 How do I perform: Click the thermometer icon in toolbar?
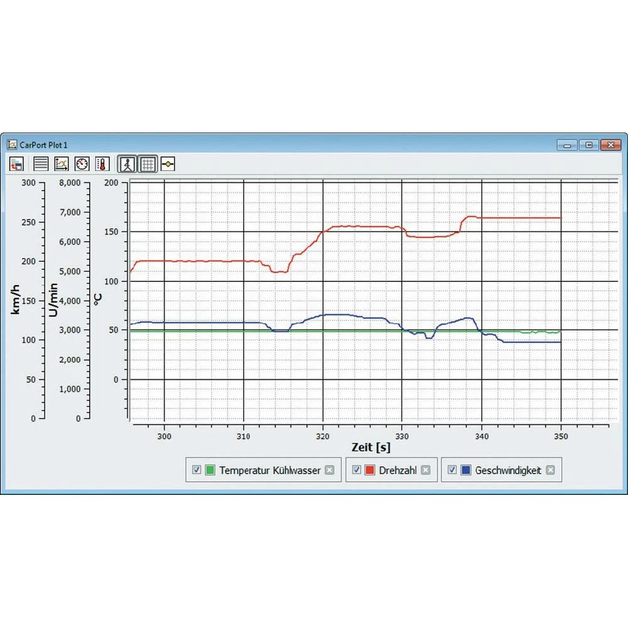[x=102, y=165]
